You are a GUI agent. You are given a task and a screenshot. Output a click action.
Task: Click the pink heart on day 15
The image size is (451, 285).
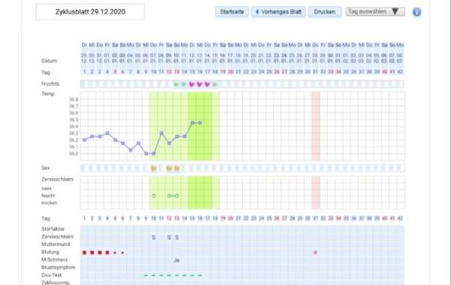click(192, 84)
